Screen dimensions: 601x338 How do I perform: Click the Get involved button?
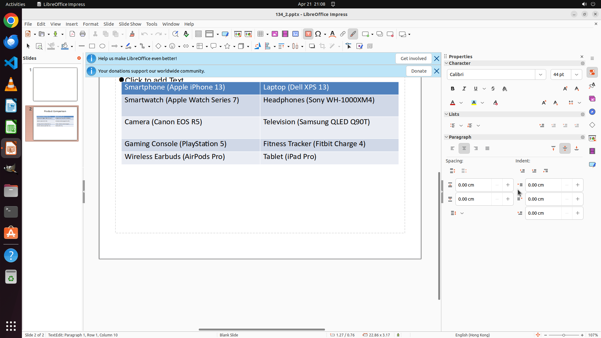click(413, 59)
